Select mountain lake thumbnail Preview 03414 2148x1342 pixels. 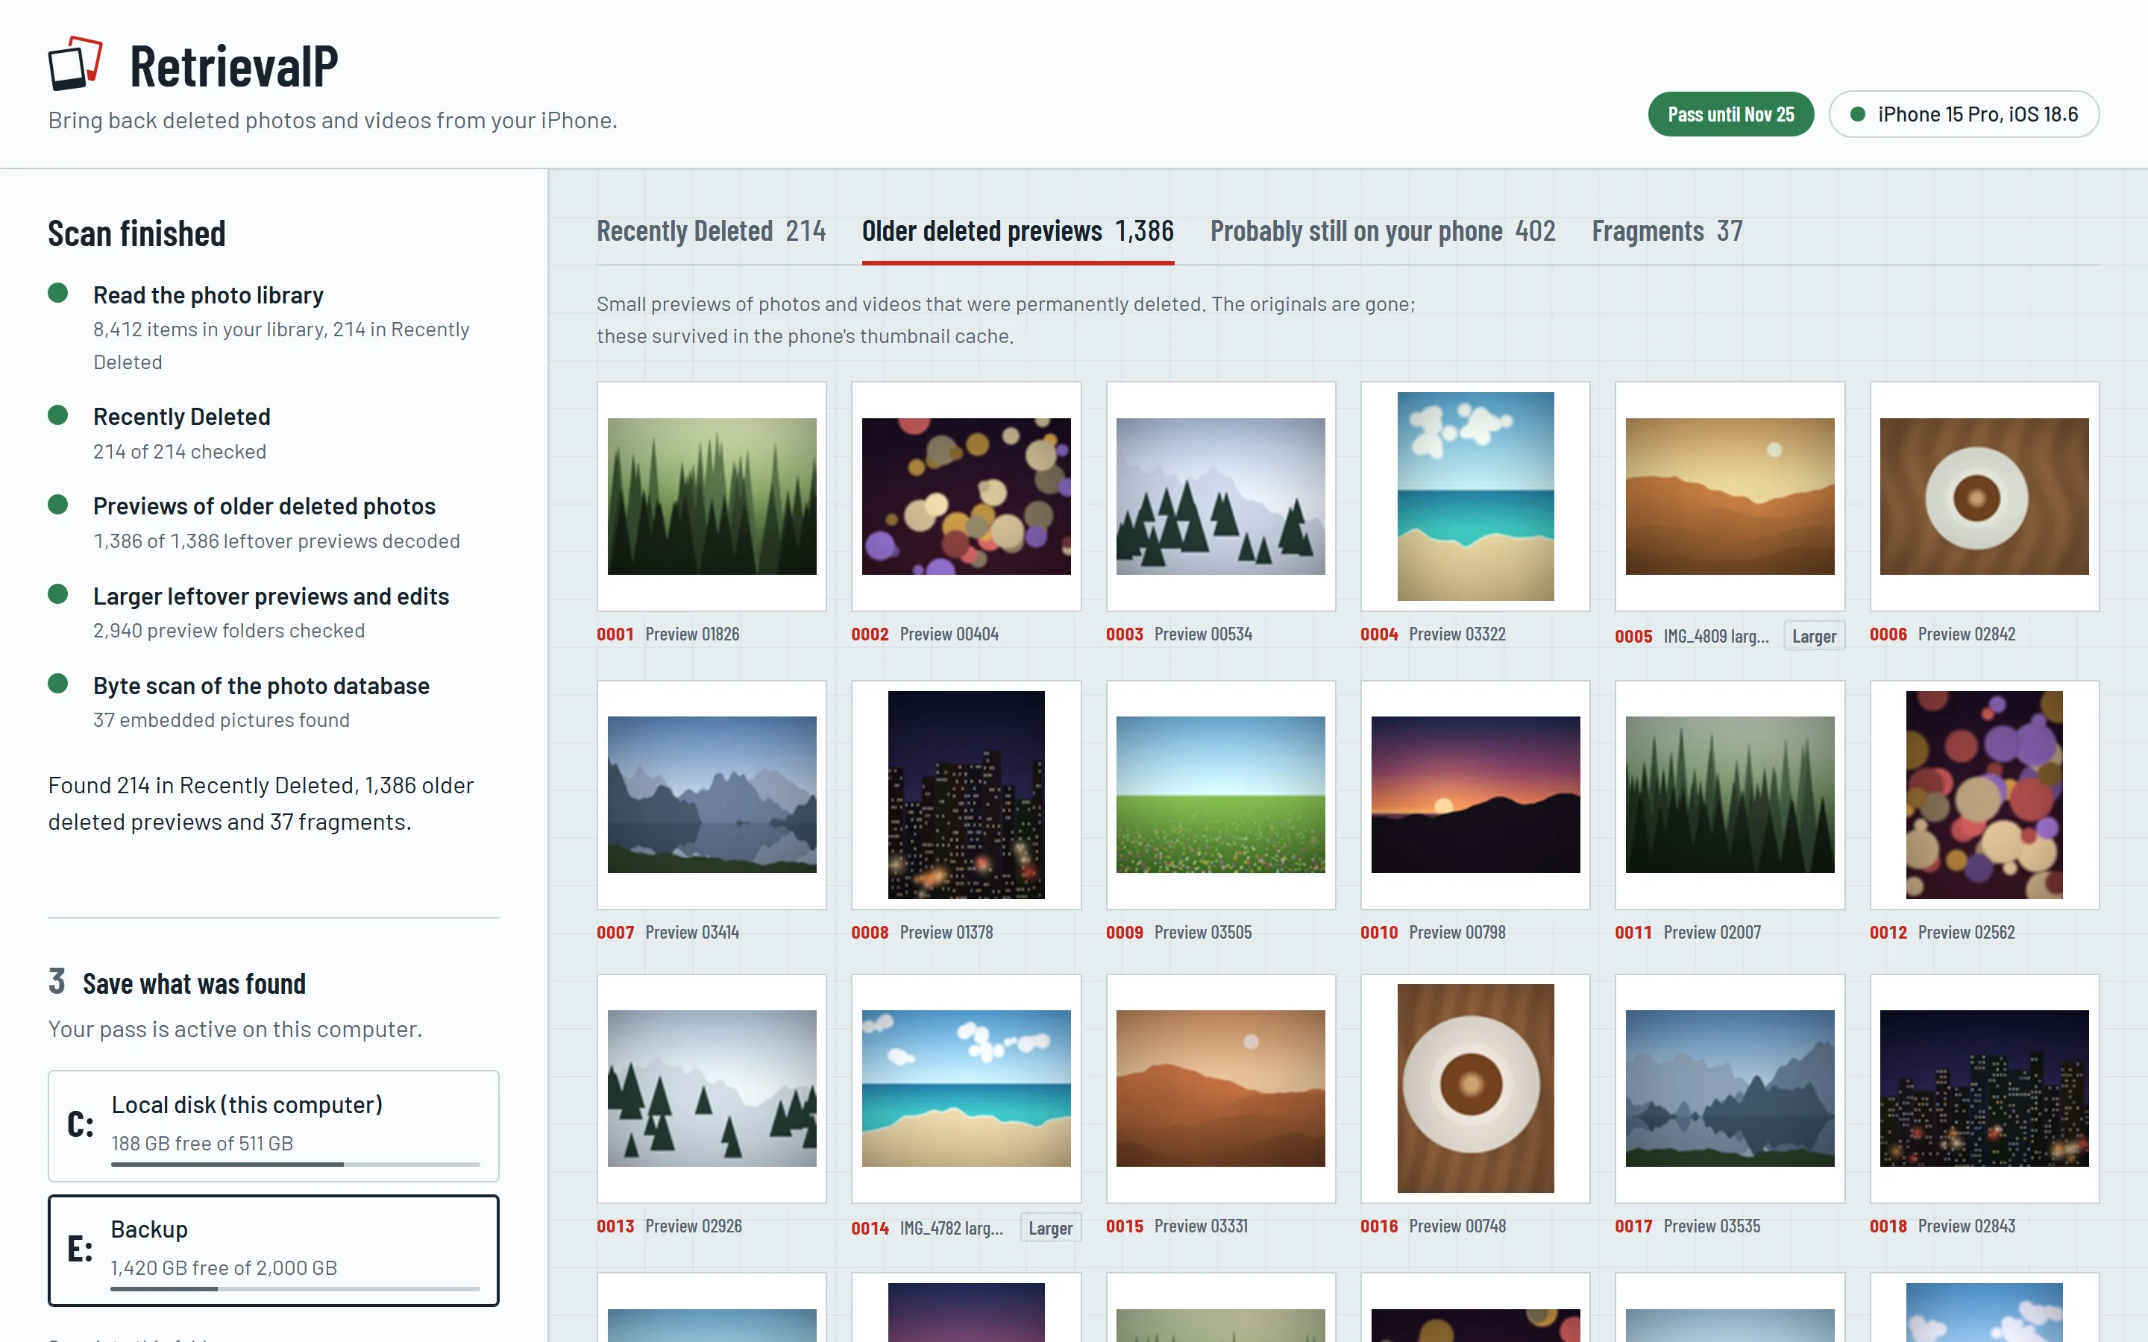tap(712, 794)
